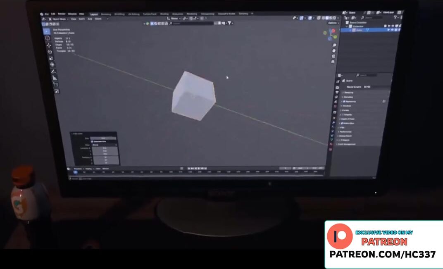Select the Rotate tool
This screenshot has height=269, width=443.
pos(50,51)
